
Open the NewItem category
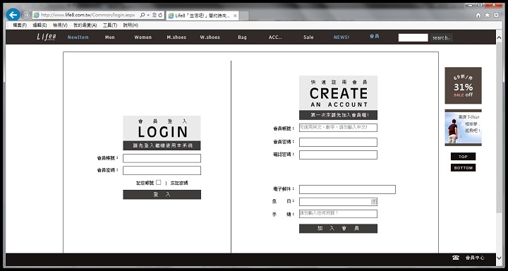tap(78, 37)
